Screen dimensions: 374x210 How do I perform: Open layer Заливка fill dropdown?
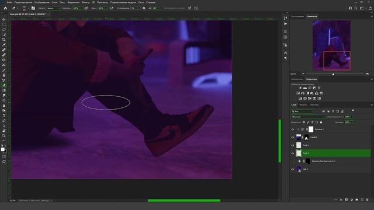[x=352, y=122]
